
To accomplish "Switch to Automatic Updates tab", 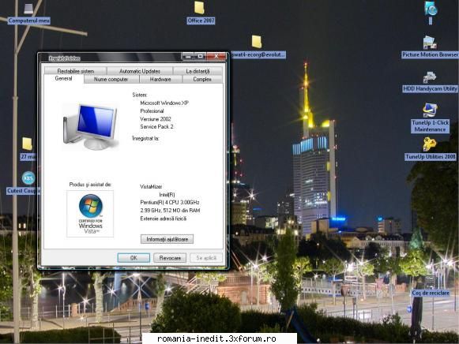I will pos(140,71).
